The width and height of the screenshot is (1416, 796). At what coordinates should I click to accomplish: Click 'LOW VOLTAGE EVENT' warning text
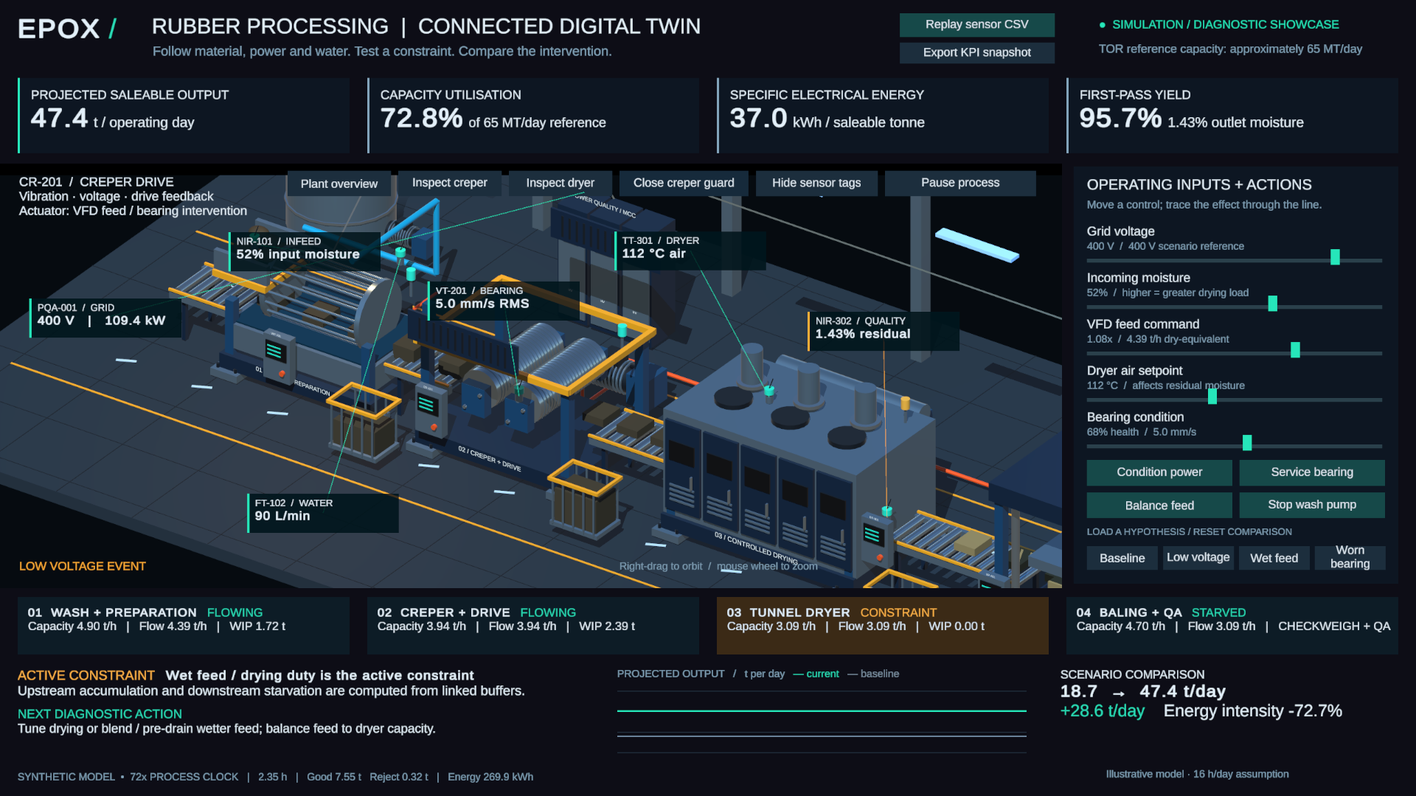[83, 566]
